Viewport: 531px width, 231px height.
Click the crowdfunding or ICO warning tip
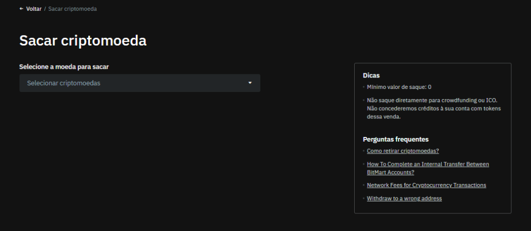click(x=435, y=109)
